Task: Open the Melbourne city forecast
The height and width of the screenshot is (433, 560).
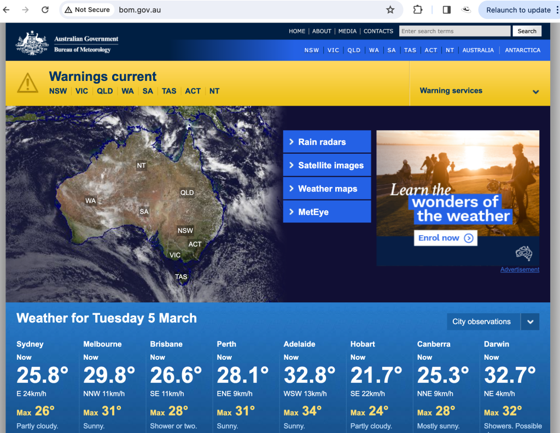Action: tap(102, 344)
